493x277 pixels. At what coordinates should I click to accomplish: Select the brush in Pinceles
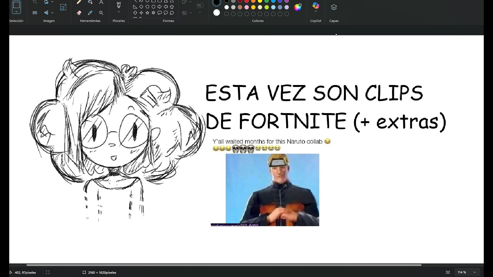click(x=119, y=5)
